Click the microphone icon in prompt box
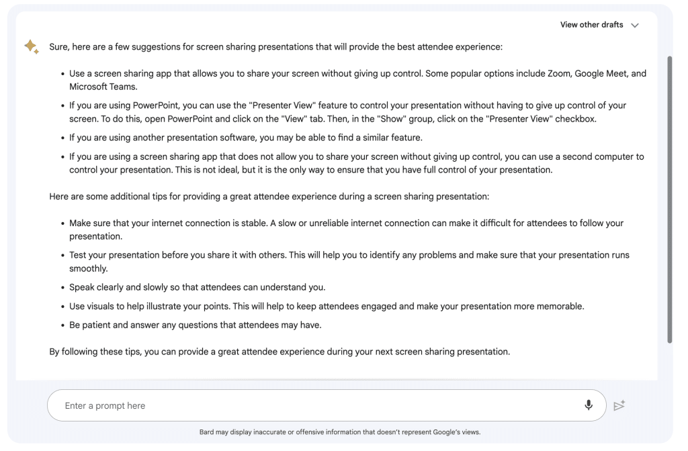 (x=589, y=405)
